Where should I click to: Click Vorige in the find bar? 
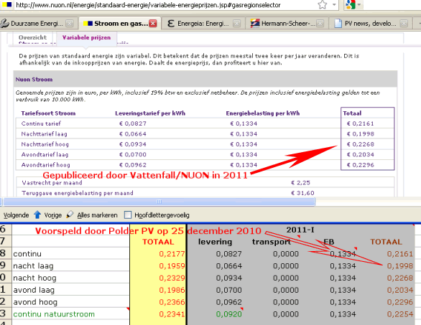[x=53, y=215]
